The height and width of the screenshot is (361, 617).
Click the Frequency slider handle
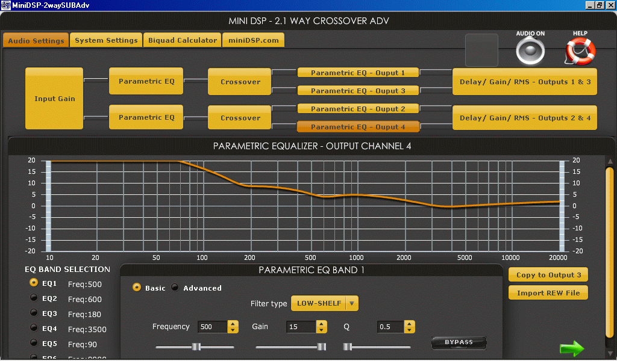click(x=196, y=347)
